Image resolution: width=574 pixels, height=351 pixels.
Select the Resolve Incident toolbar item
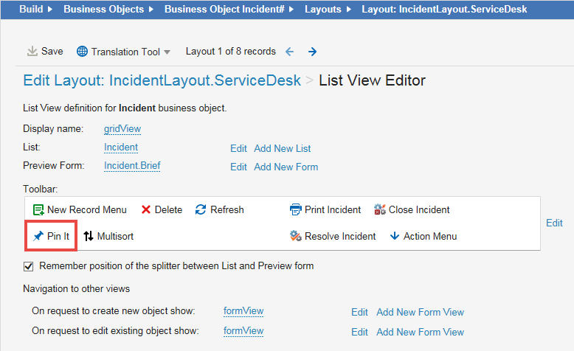coord(333,236)
